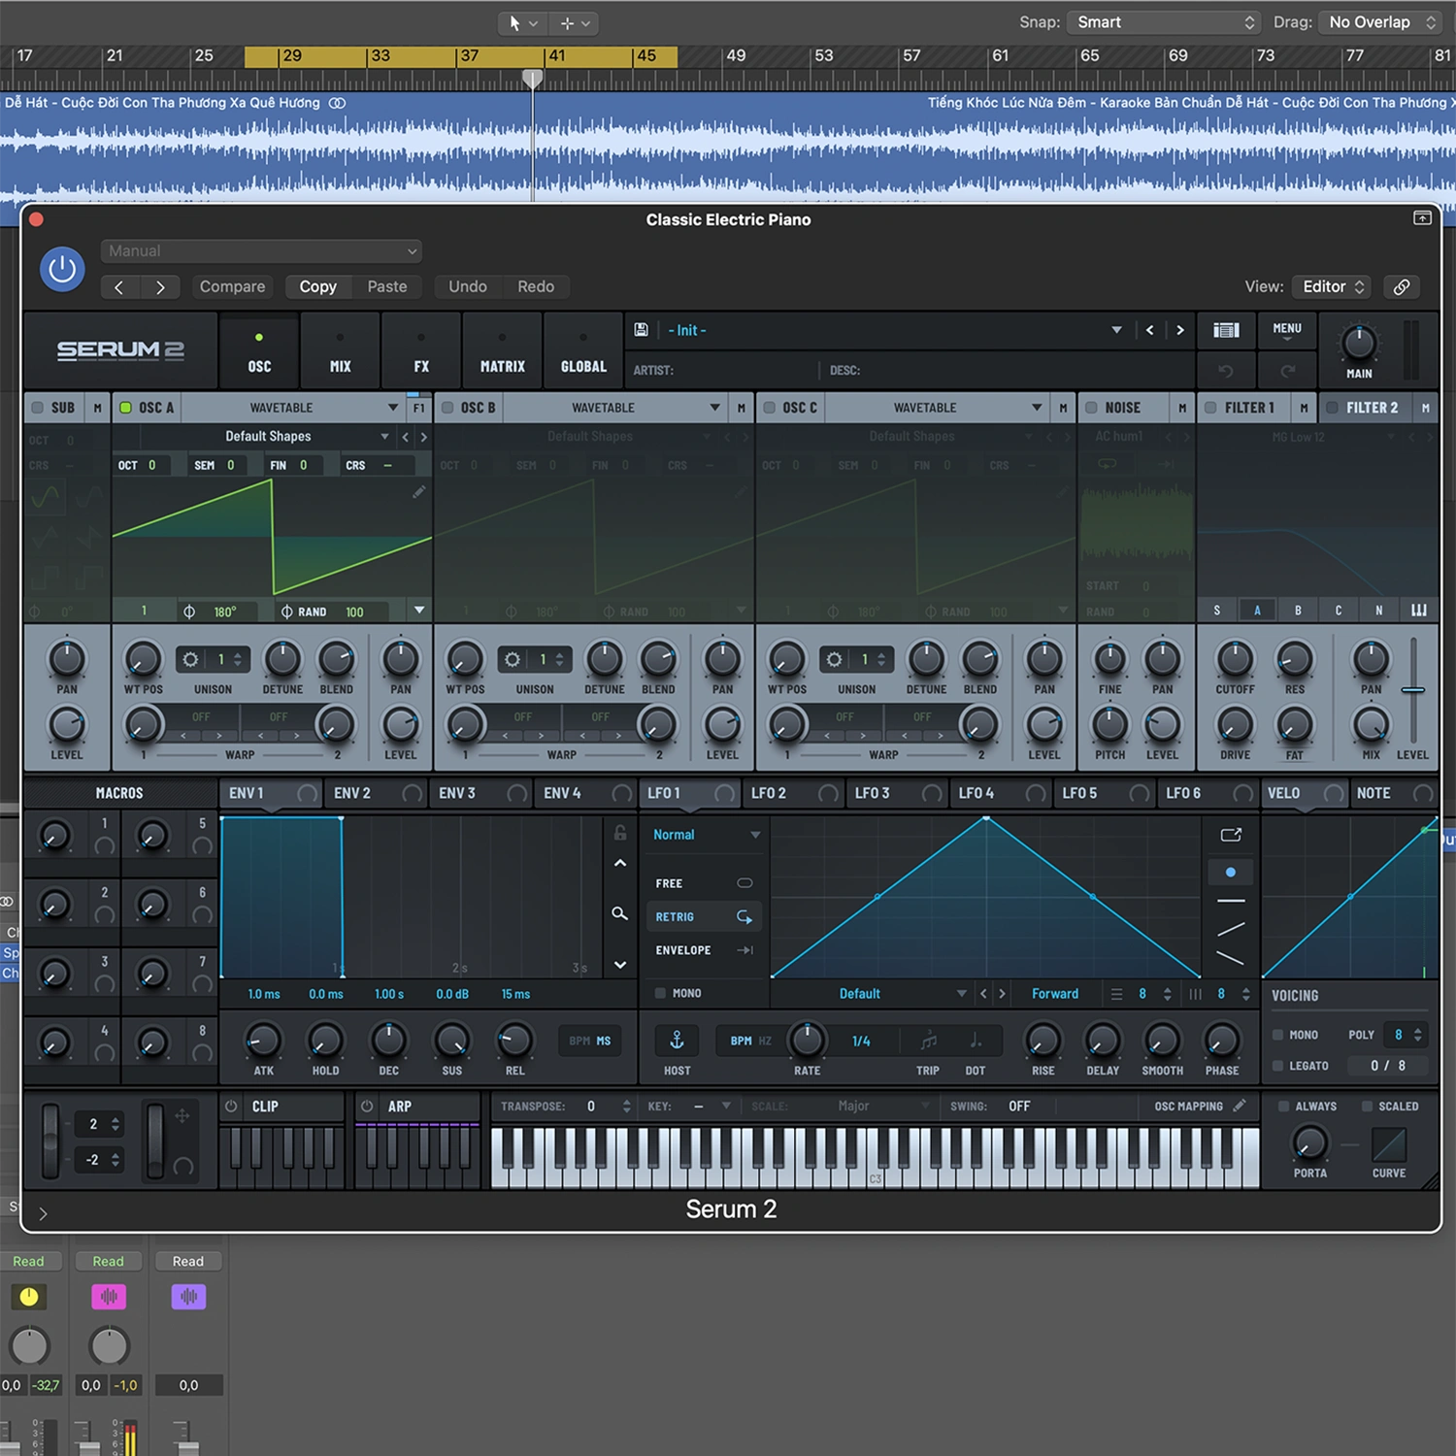The height and width of the screenshot is (1456, 1456).
Task: Open the preset browser list icon
Action: click(1226, 330)
